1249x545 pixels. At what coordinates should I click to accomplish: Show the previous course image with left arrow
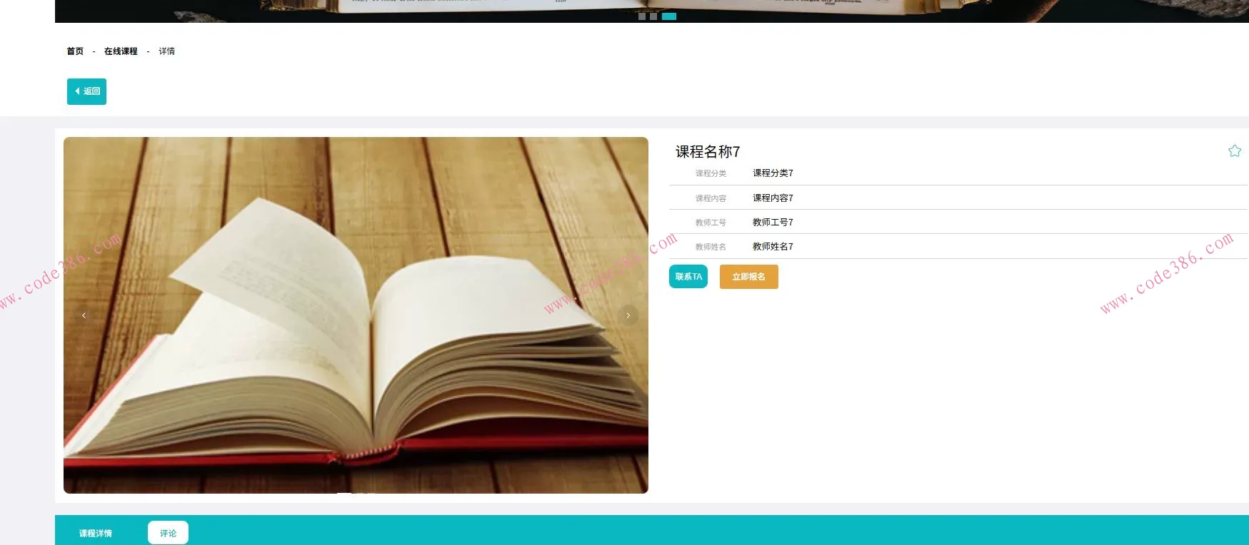point(84,315)
